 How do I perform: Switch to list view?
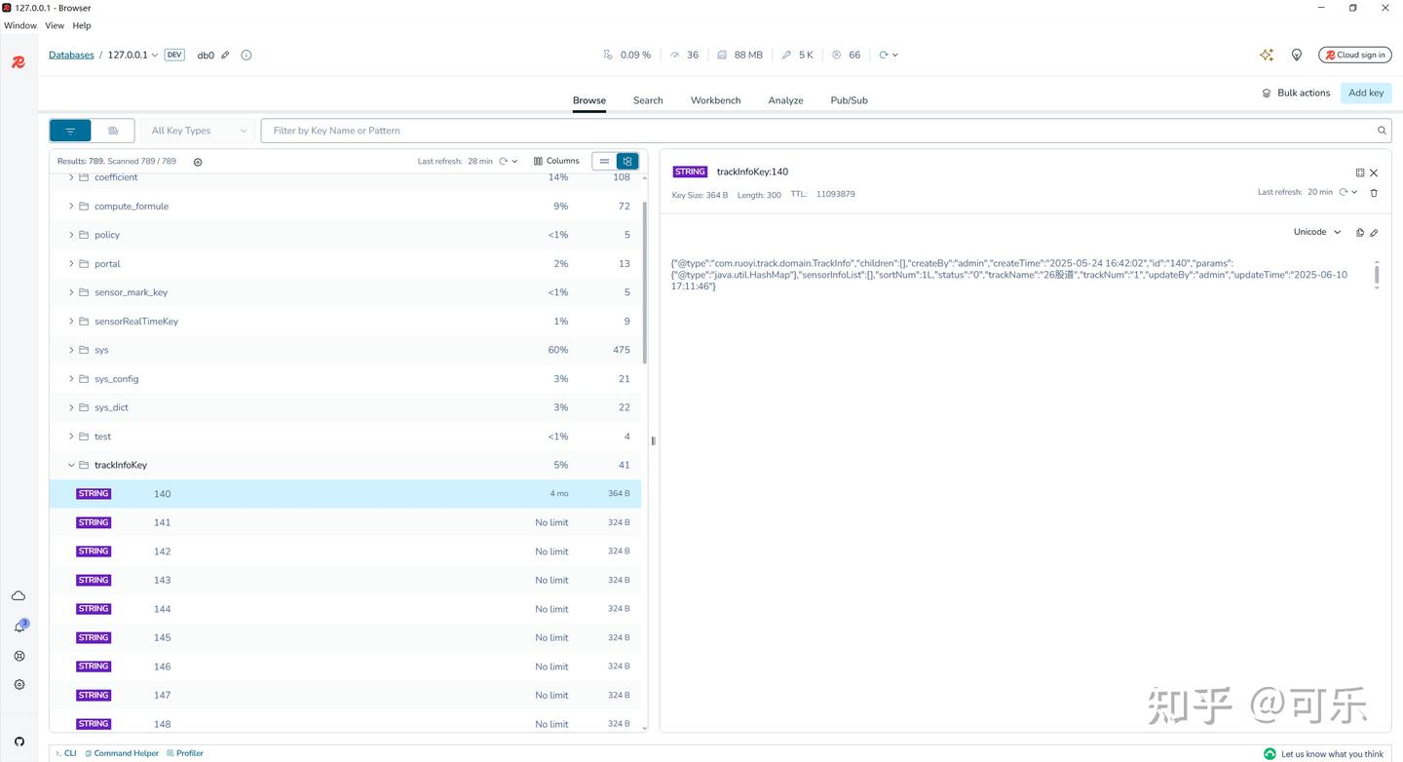604,162
